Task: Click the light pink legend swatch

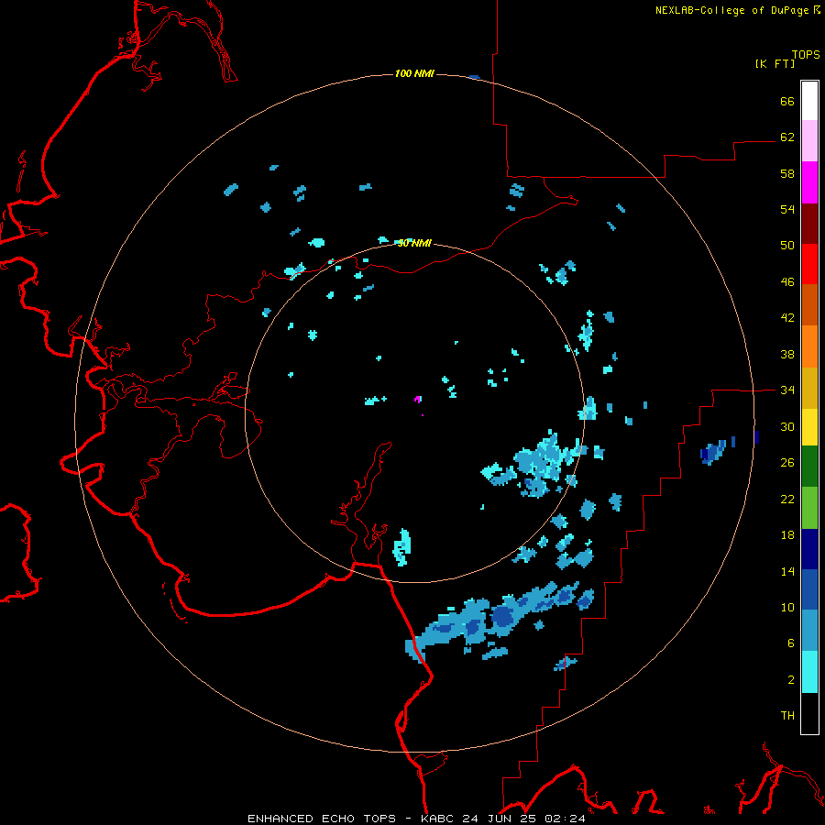Action: click(809, 141)
